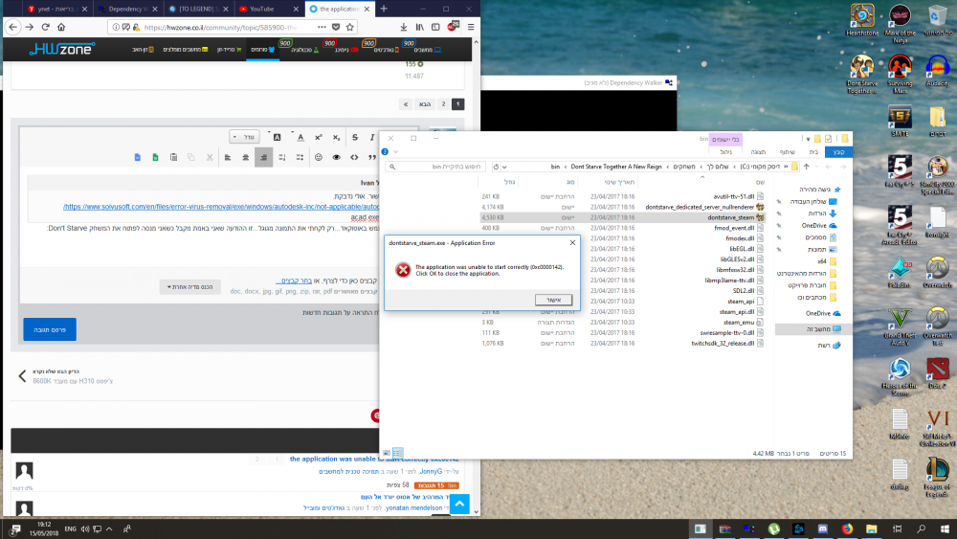Click the Strikethrough icon in forum editor
957x539 pixels.
[355, 137]
